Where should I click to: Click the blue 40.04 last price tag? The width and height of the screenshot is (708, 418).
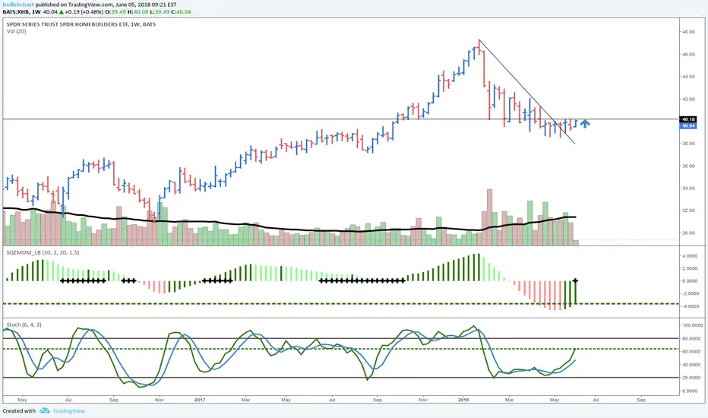[688, 125]
